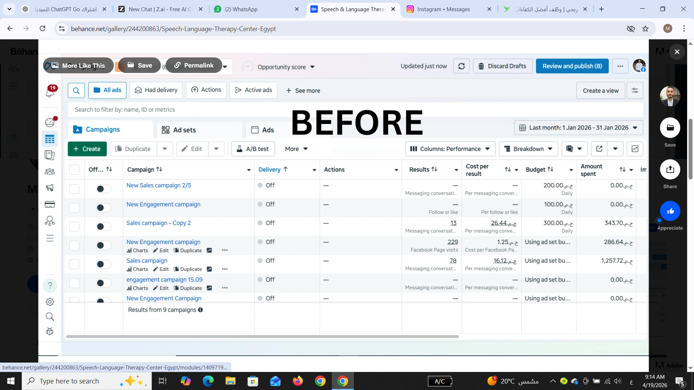Click the Behance Appreciate thumbs-up icon
The height and width of the screenshot is (390, 694).
[x=670, y=211]
